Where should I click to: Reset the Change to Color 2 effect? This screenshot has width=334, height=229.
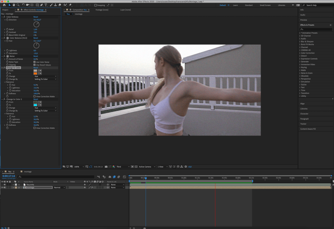coord(36,99)
